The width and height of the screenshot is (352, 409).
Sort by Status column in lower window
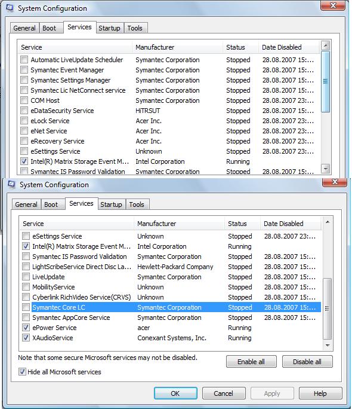click(x=242, y=224)
